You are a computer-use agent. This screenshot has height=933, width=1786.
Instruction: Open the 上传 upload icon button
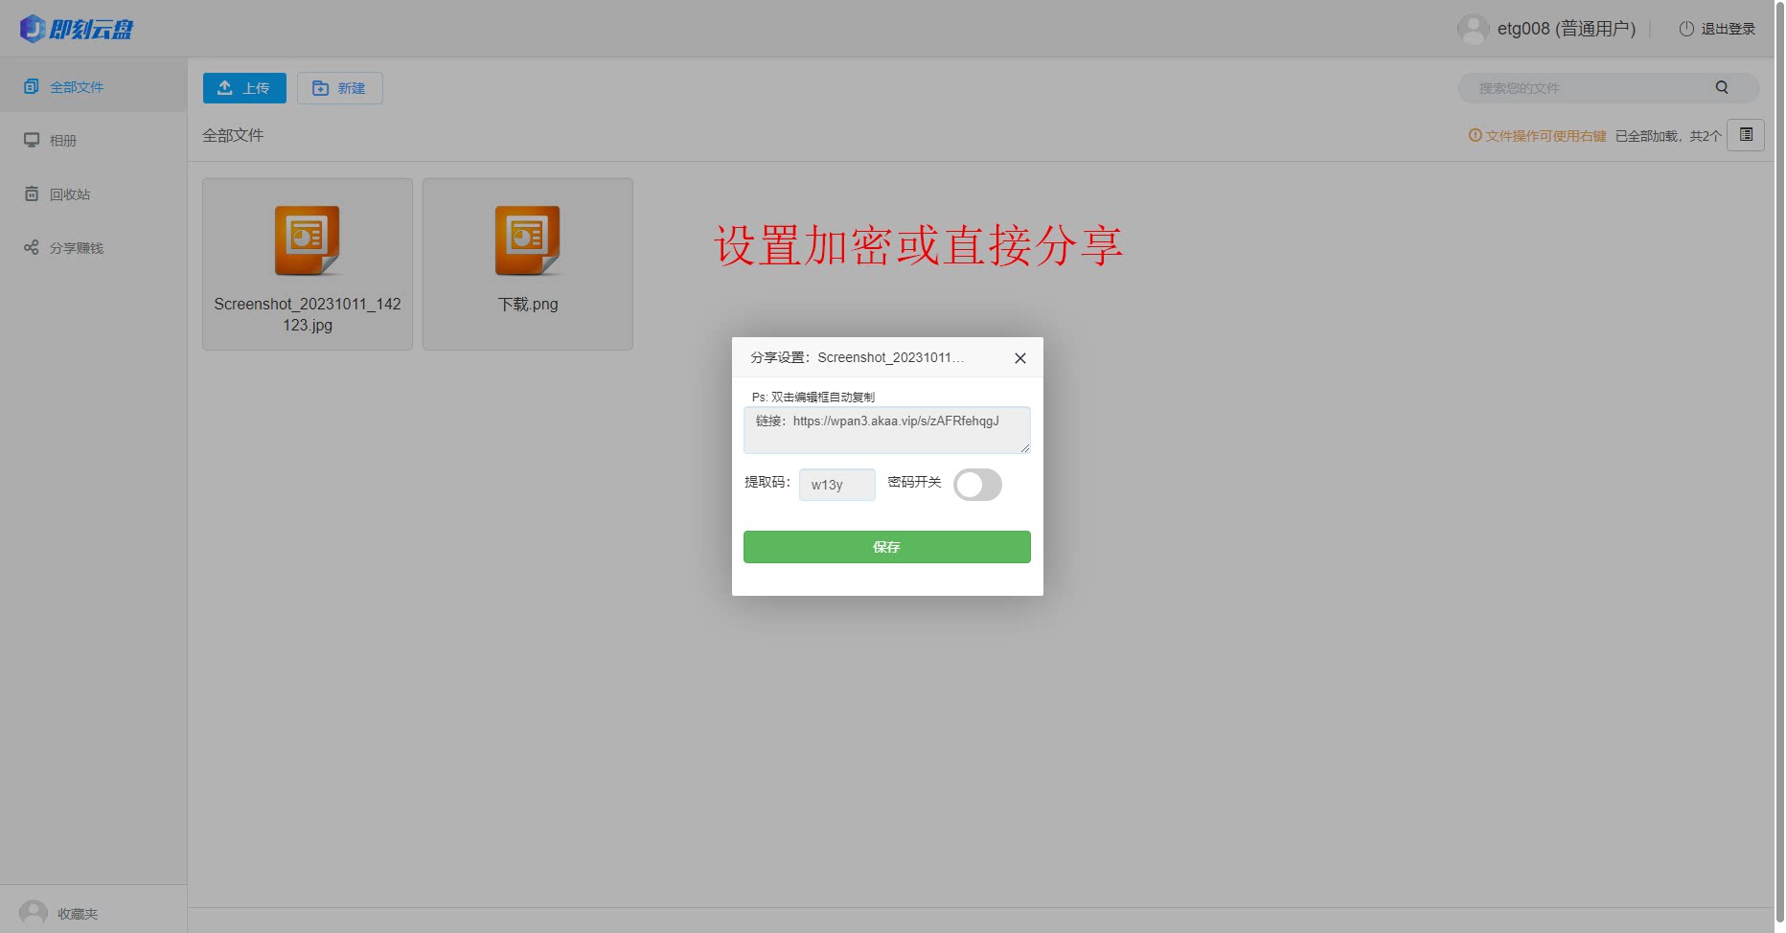click(224, 87)
